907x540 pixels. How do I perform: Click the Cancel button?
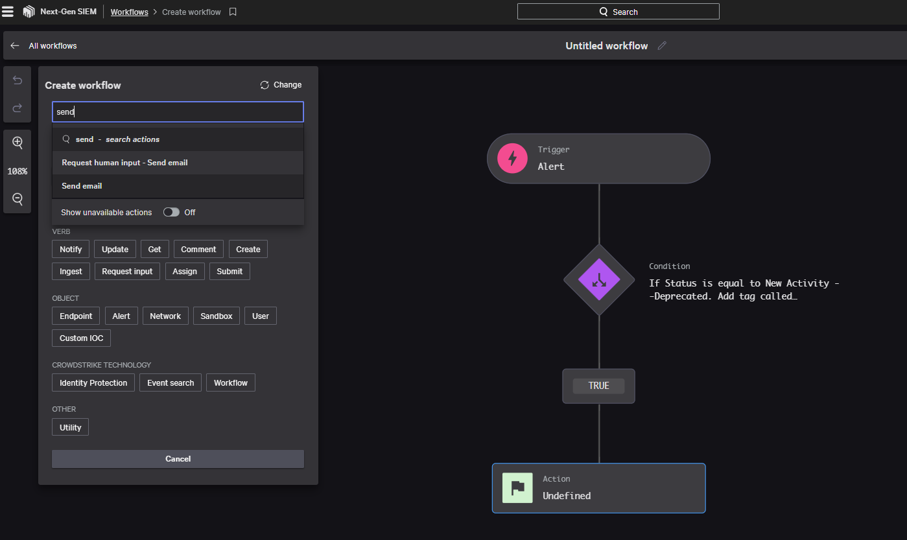point(178,459)
